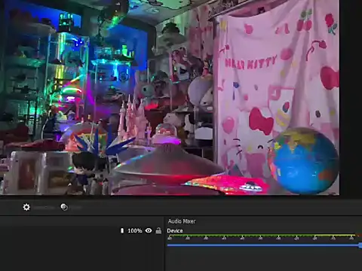This screenshot has height=271, width=362.
Task: Click the dimmed Filters label text
Action: (x=76, y=208)
